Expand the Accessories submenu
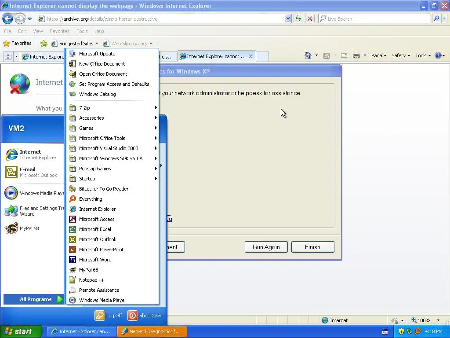Viewport: 450px width, 338px height. (112, 118)
